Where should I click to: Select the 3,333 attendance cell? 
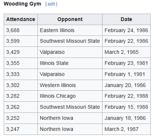coord(21,74)
